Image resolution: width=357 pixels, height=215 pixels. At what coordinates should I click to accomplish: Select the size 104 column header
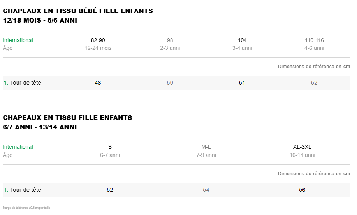point(242,40)
